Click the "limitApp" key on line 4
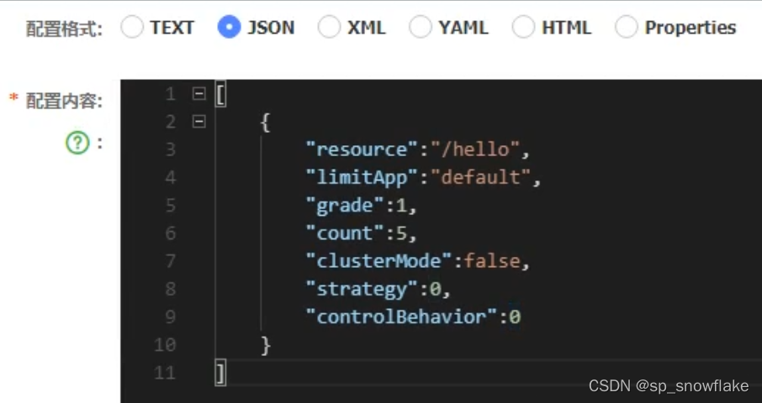762x403 pixels. 362,177
